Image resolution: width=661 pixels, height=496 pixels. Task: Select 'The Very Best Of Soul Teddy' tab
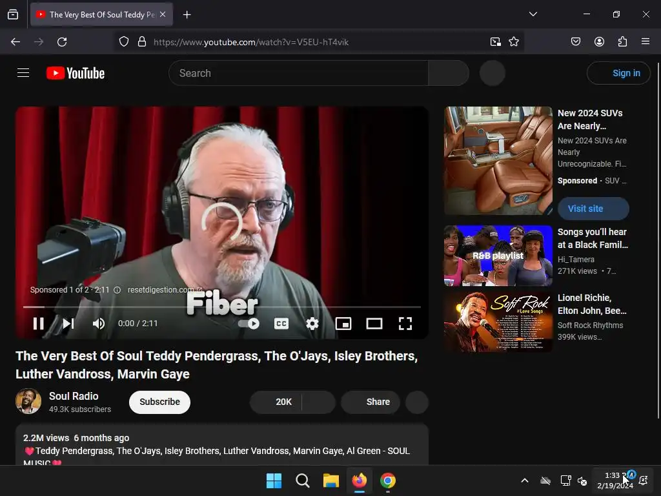[x=101, y=15]
